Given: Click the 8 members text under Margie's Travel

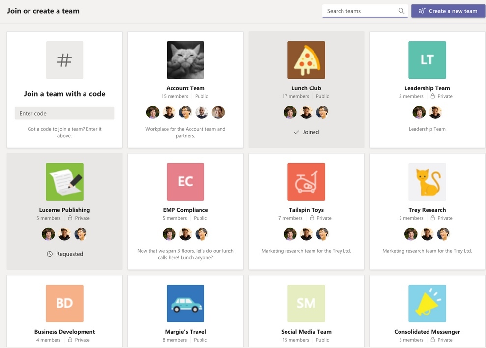Looking at the screenshot, I should pyautogui.click(x=174, y=340).
